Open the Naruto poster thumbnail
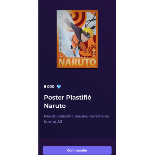 [77, 39]
